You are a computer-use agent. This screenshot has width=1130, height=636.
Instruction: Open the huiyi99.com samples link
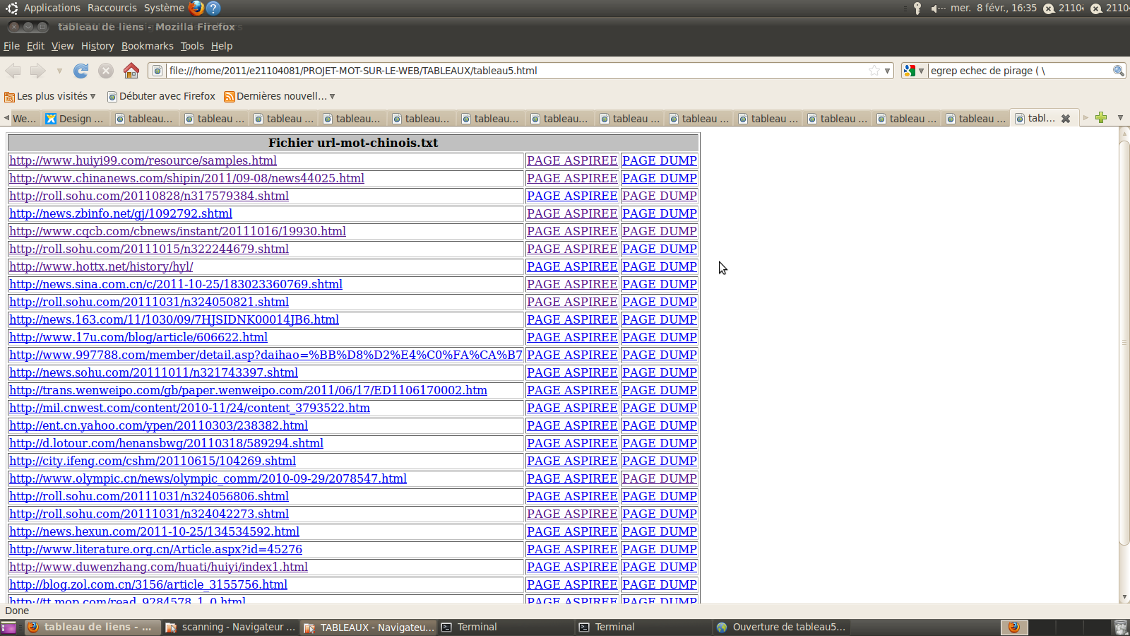tap(143, 160)
